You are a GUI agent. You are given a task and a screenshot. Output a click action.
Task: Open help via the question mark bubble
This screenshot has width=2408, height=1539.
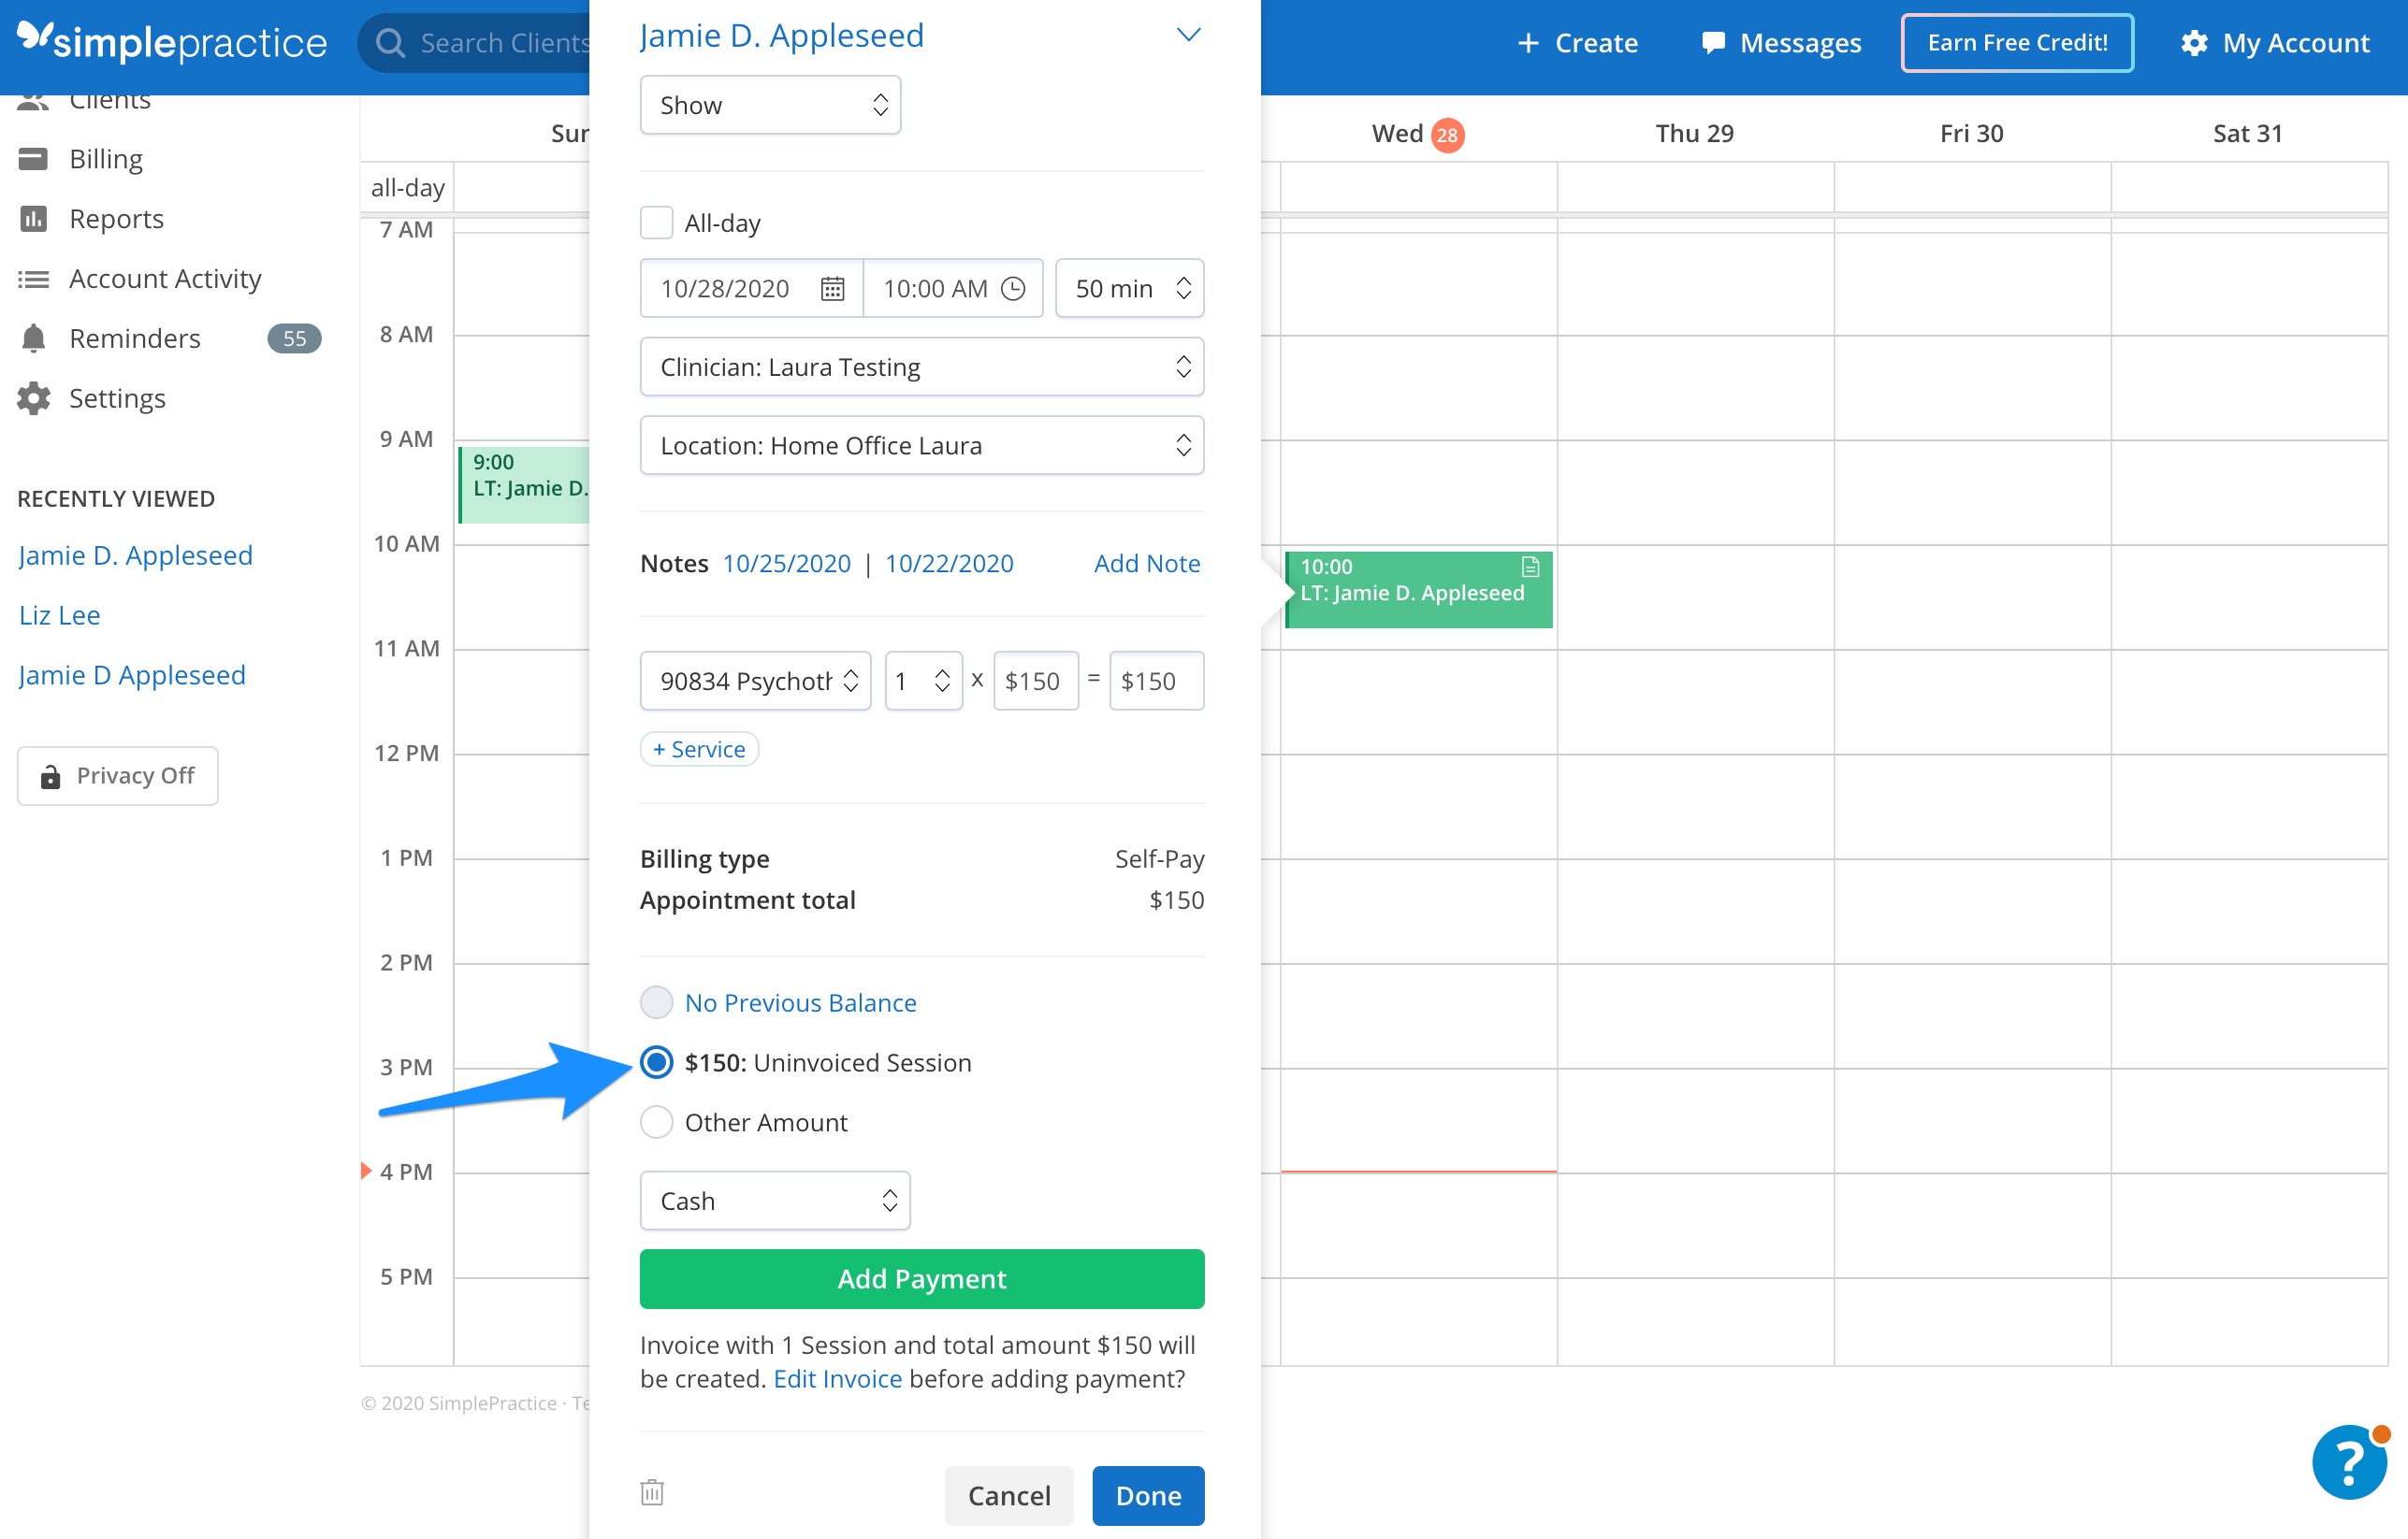2349,1462
